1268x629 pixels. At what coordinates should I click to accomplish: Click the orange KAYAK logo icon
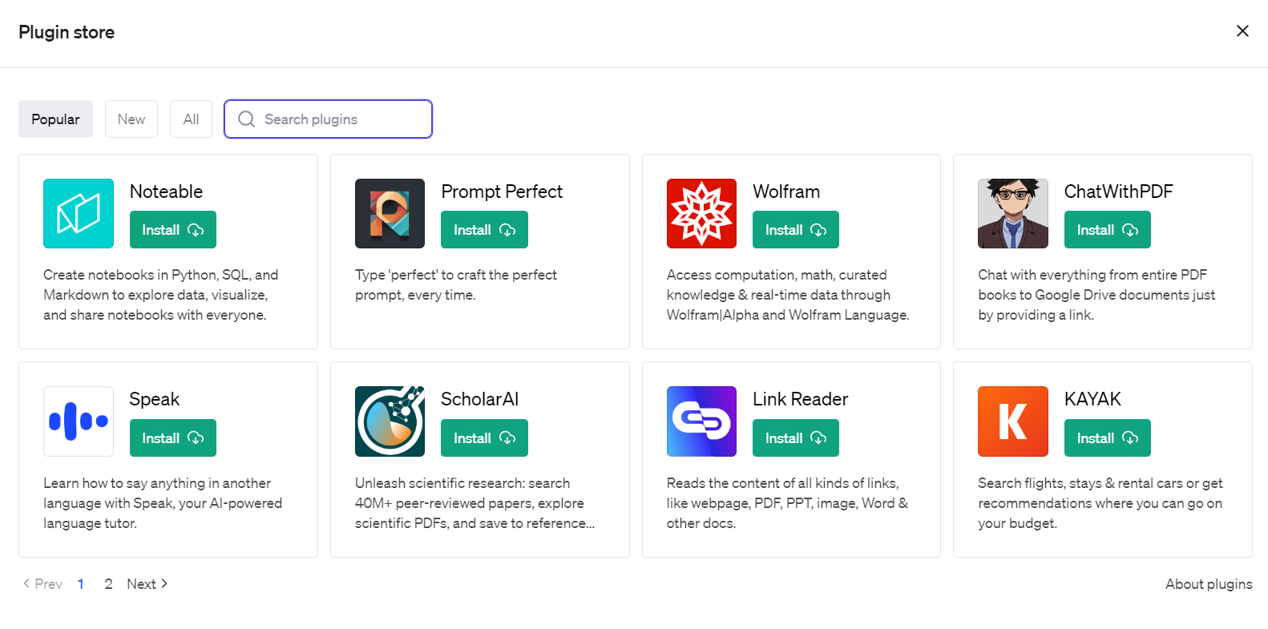pos(1012,421)
